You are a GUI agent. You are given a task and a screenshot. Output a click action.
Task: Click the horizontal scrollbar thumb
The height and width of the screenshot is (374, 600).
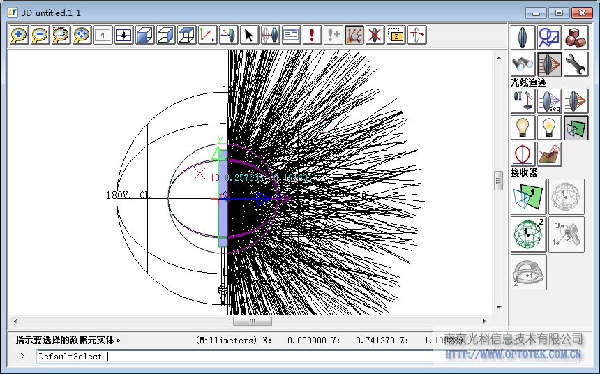click(x=253, y=321)
